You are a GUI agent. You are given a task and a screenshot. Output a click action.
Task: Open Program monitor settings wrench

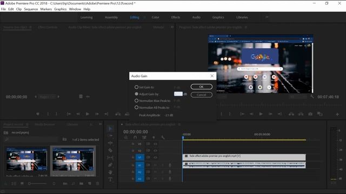[x=312, y=96]
